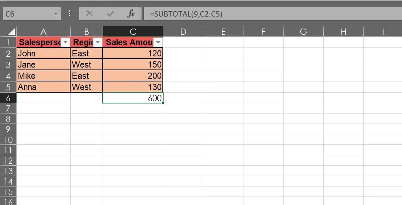Select column H header
Screen dimensions: 402x205
pyautogui.click(x=343, y=32)
